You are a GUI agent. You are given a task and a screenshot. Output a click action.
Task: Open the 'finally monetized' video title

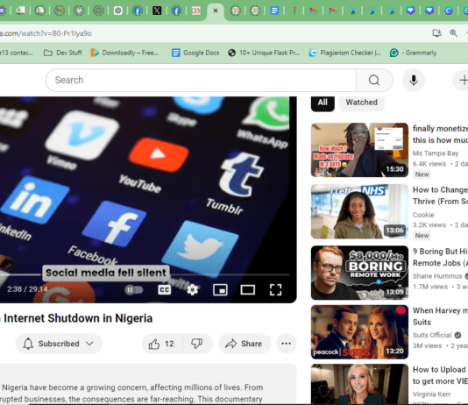(x=440, y=134)
